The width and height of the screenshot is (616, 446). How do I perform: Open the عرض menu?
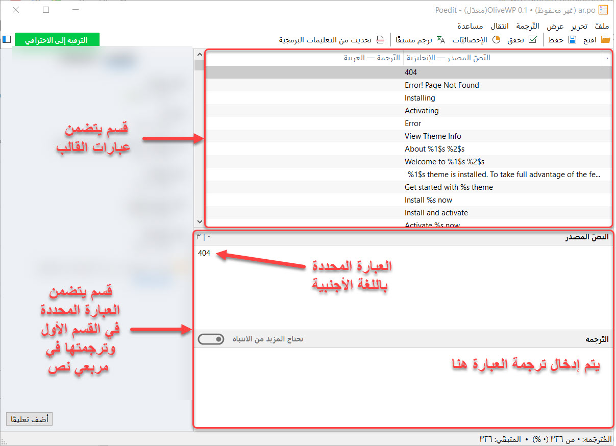click(555, 26)
